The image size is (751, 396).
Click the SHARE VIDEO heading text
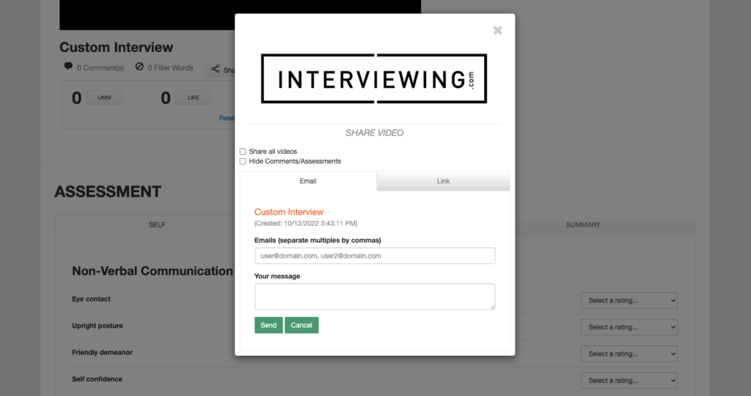[375, 133]
